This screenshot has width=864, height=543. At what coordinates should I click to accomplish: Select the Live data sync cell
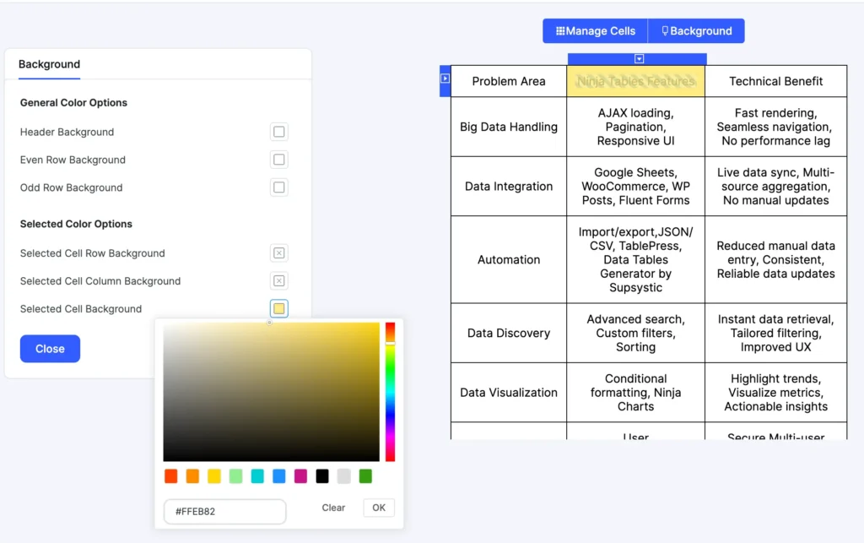(776, 187)
